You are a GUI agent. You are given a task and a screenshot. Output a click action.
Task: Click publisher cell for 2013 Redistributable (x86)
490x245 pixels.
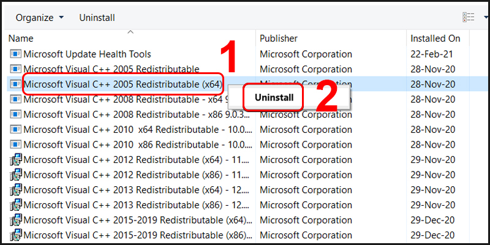(x=306, y=205)
